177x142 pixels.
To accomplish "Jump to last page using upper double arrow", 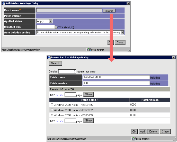I will (x=61, y=95).
